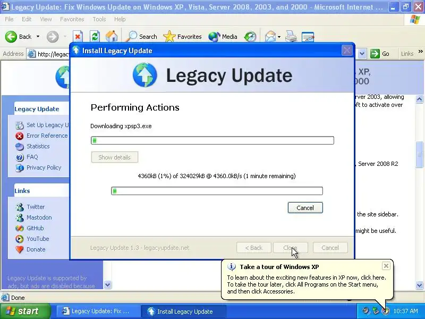Click the History toolbar icon
425x319 pixels.
pyautogui.click(x=250, y=37)
